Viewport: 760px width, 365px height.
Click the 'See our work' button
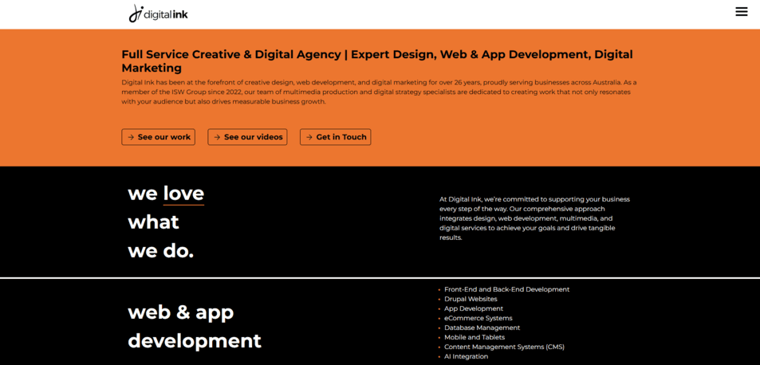[159, 137]
